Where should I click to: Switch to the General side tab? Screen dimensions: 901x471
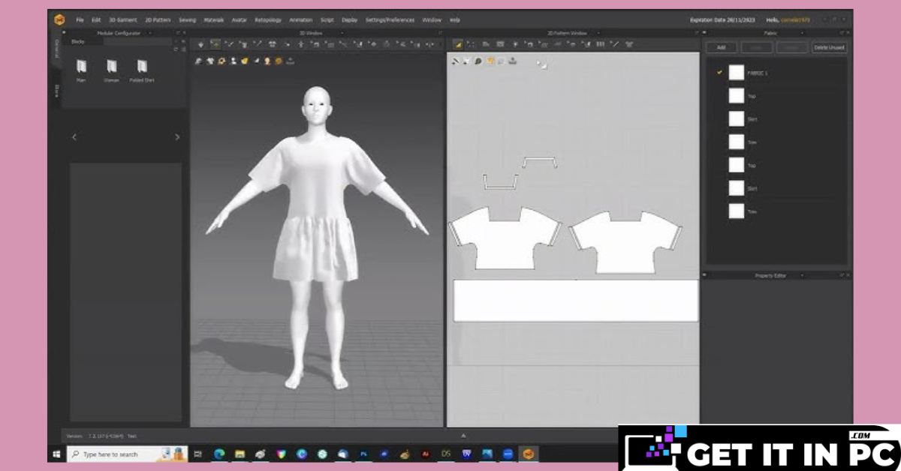[56, 49]
